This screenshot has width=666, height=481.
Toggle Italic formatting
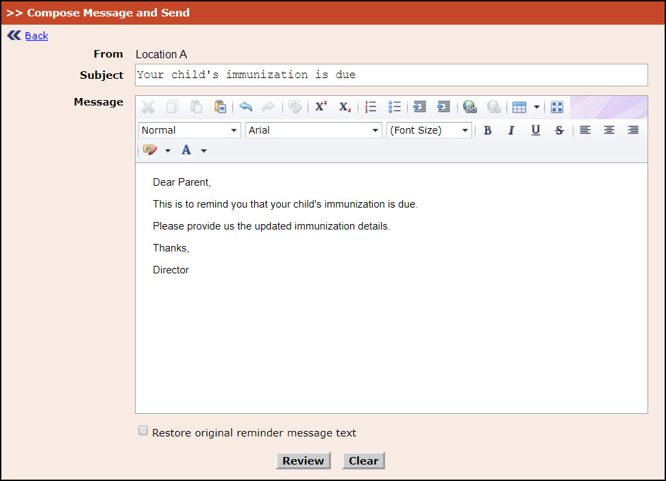[x=511, y=130]
